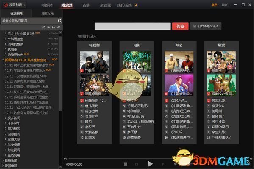Open the 中国好歌曲 singer thumbnail
Viewport: 254px width, 169px height.
179,85
